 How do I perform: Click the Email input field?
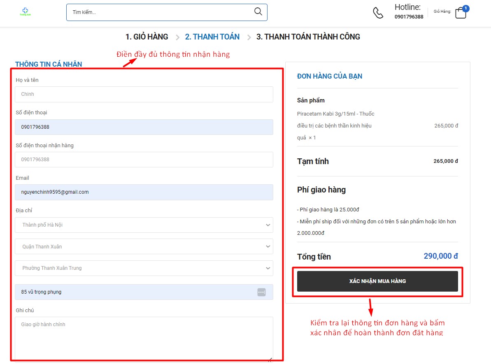(144, 192)
